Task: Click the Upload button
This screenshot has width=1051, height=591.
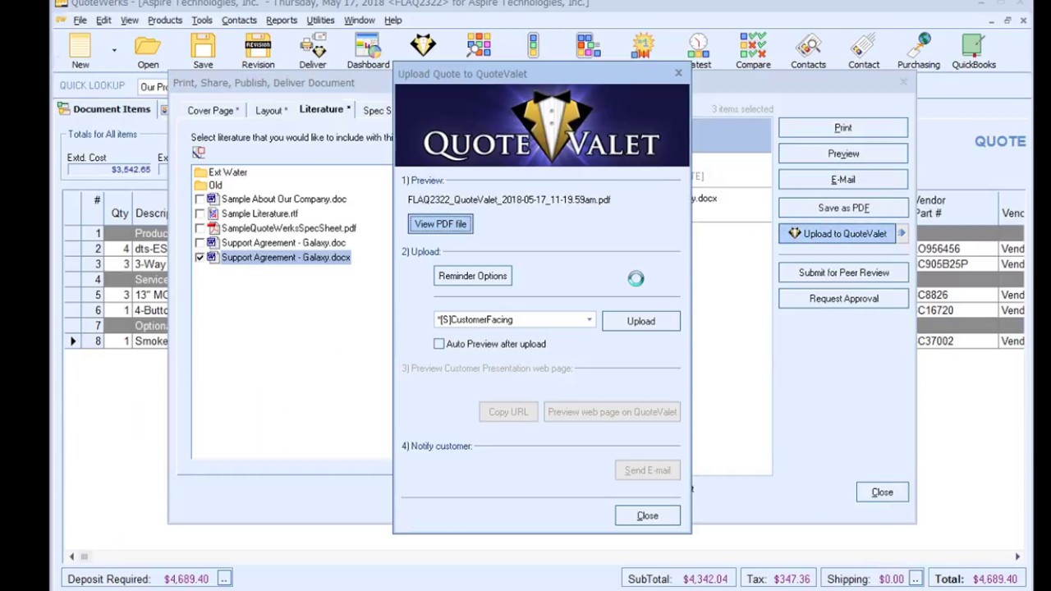Action: pyautogui.click(x=641, y=321)
